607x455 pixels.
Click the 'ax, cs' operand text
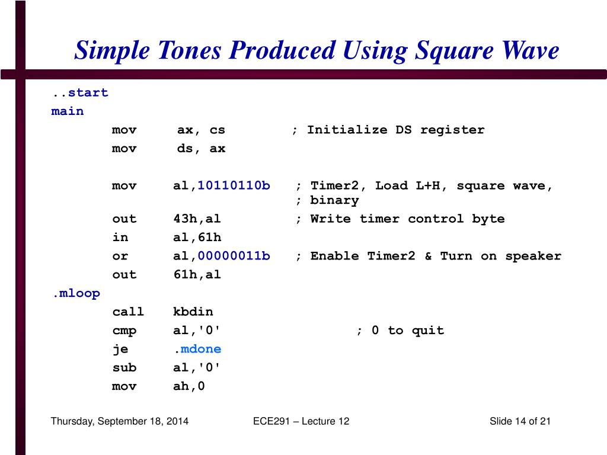[x=201, y=130]
